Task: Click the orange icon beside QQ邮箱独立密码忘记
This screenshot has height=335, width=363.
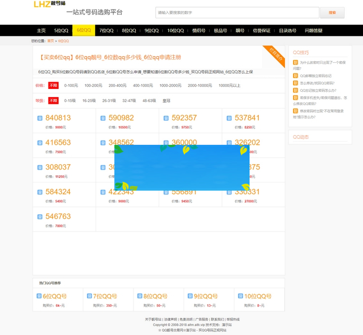Action: (295, 76)
